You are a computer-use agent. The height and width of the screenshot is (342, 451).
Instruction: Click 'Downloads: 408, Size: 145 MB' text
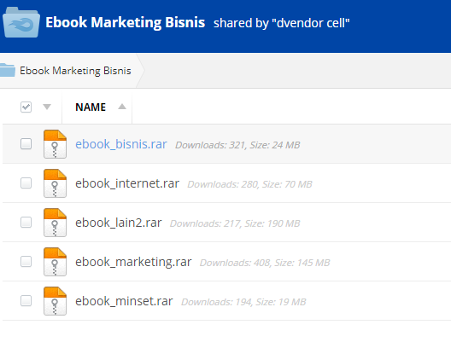(265, 263)
